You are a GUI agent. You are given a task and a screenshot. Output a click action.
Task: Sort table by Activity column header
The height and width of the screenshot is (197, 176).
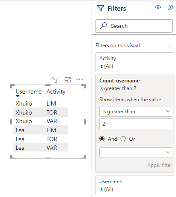(56, 91)
